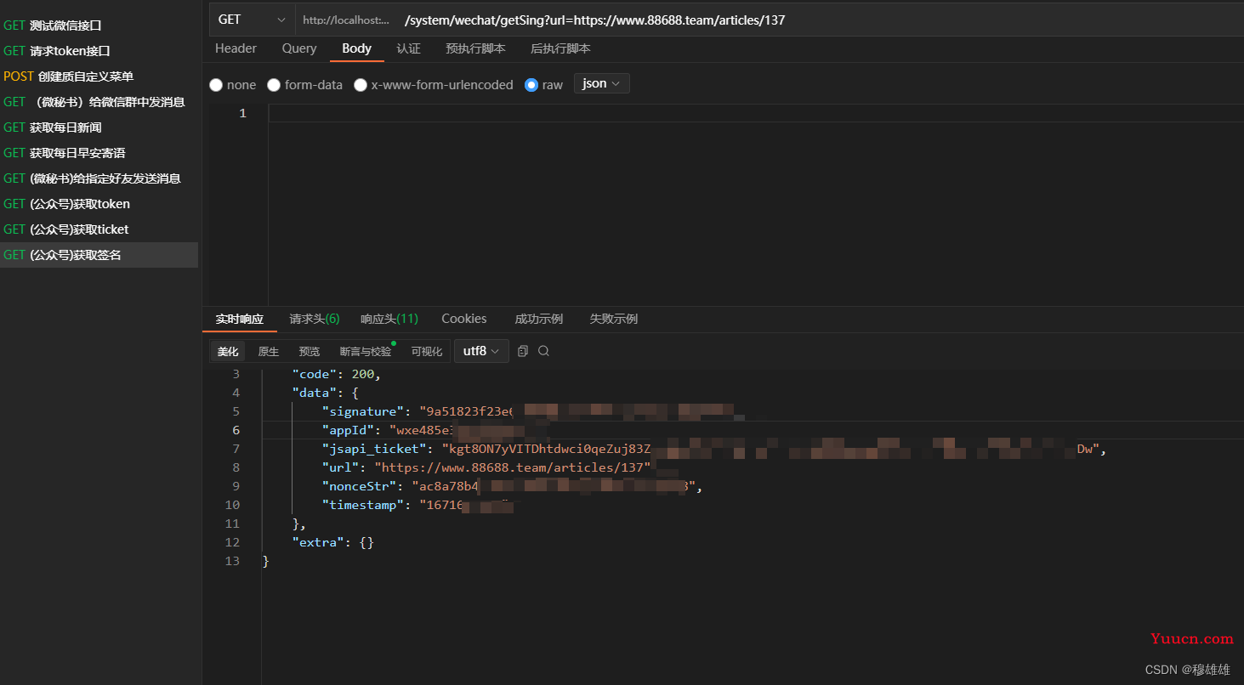Screen dimensions: 1244x685
Task: Open the 测试微信接口 request
Action: pos(99,25)
